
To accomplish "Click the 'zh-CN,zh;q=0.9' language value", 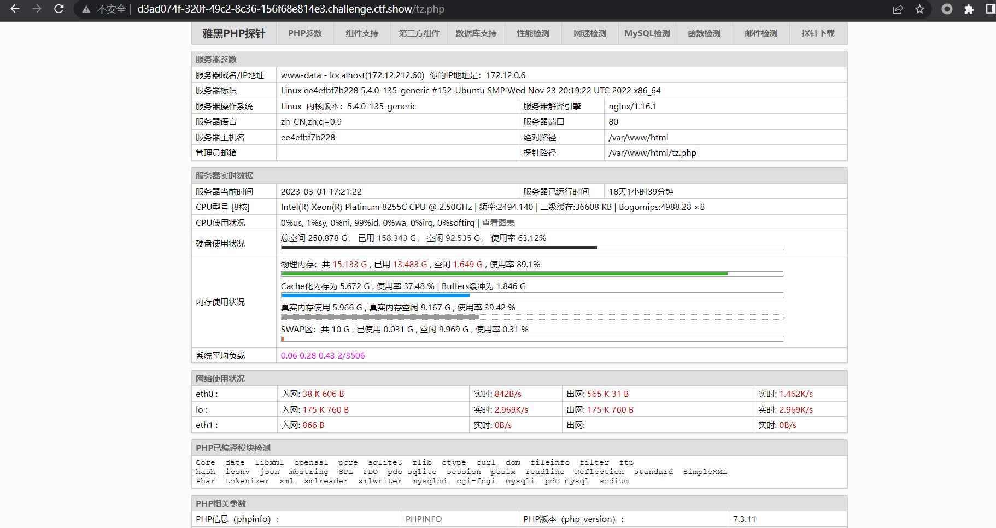I will click(x=311, y=122).
